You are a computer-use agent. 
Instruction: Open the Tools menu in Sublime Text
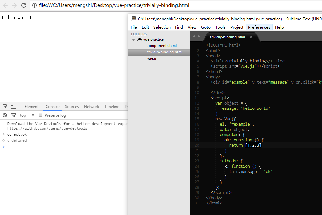click(220, 27)
